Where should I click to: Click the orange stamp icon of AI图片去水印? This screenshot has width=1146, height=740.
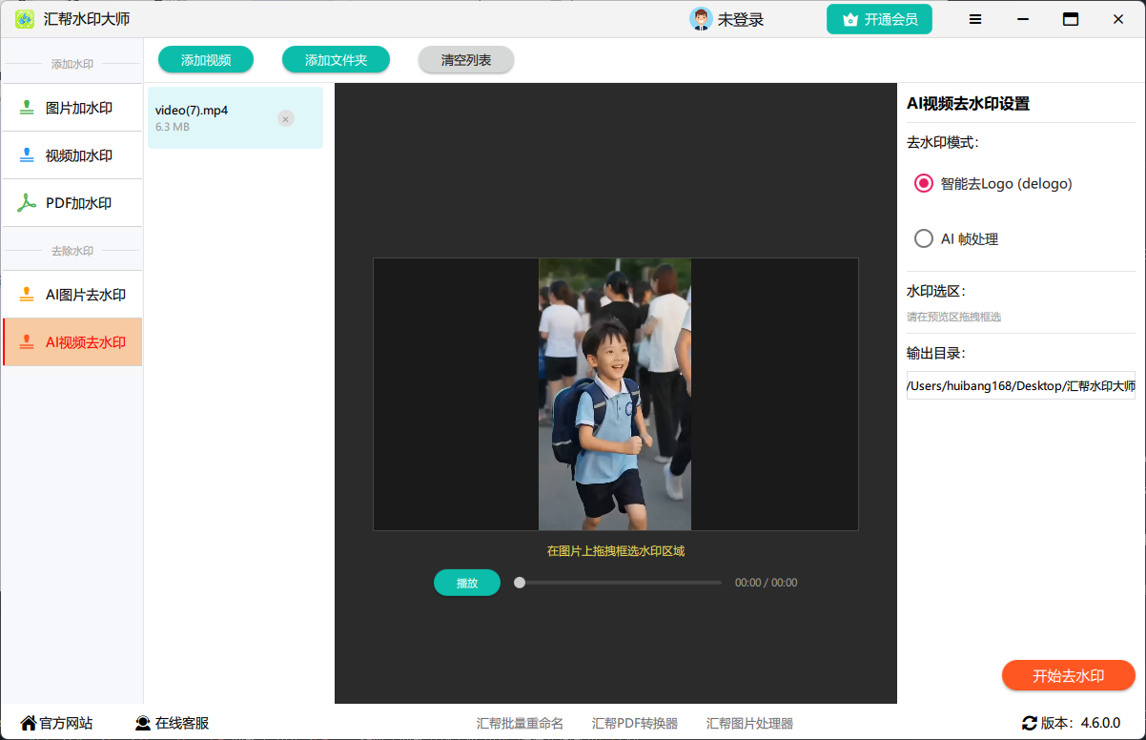click(28, 295)
